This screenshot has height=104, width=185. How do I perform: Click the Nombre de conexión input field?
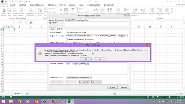(97, 20)
